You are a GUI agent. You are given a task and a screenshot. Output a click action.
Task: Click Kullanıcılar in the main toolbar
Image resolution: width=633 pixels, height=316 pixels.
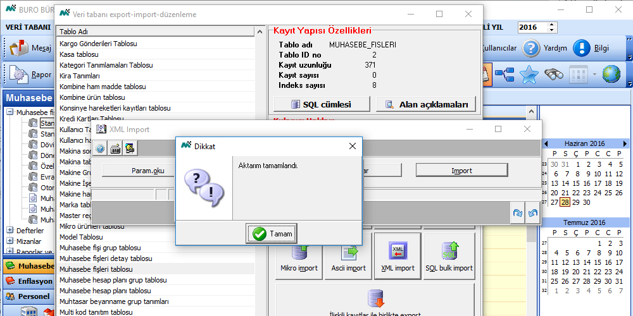click(500, 49)
